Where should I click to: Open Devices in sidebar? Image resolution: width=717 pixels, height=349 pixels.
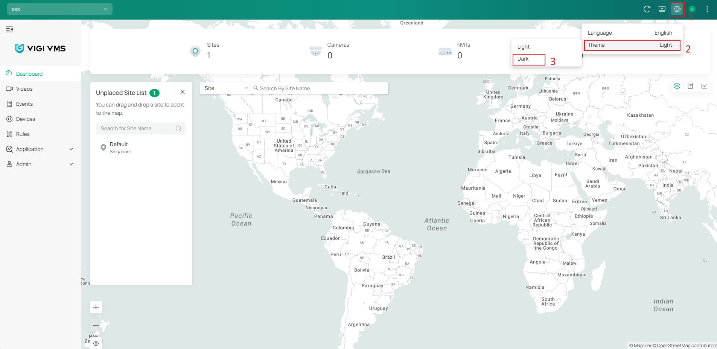tap(40, 119)
